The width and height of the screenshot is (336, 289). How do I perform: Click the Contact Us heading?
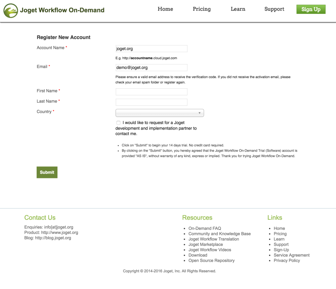[x=40, y=217]
